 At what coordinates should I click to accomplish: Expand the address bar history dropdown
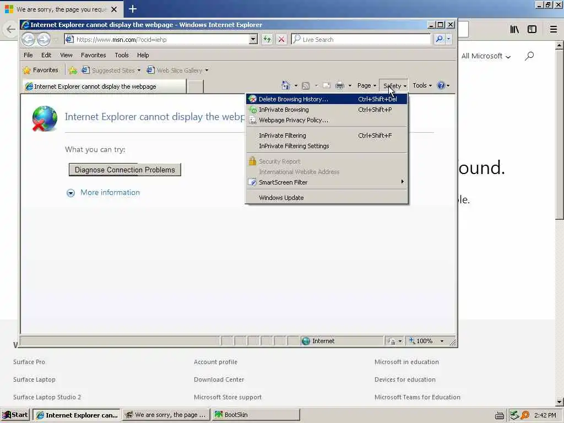[253, 39]
